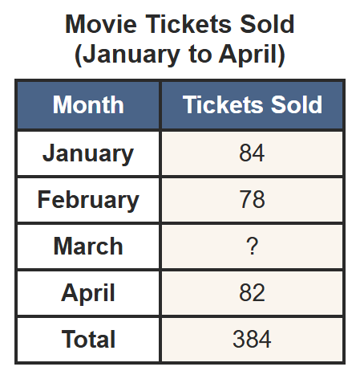
Task: Click the April value 82
Action: (252, 293)
